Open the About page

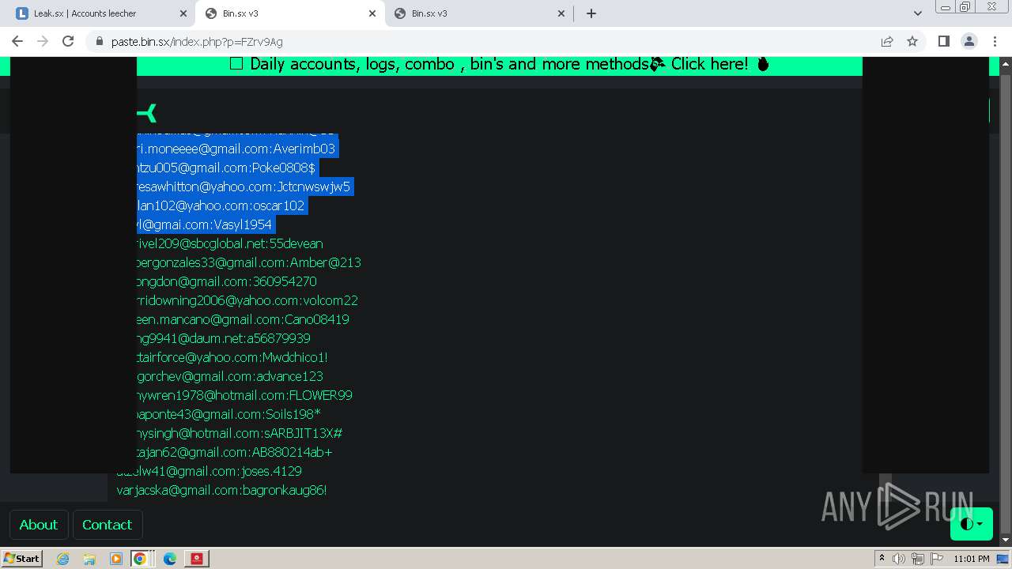38,525
